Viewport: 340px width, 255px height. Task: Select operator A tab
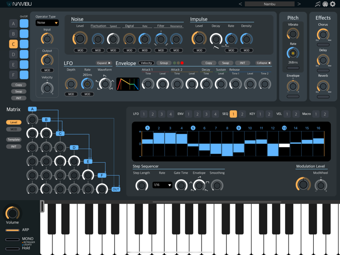(x=14, y=23)
